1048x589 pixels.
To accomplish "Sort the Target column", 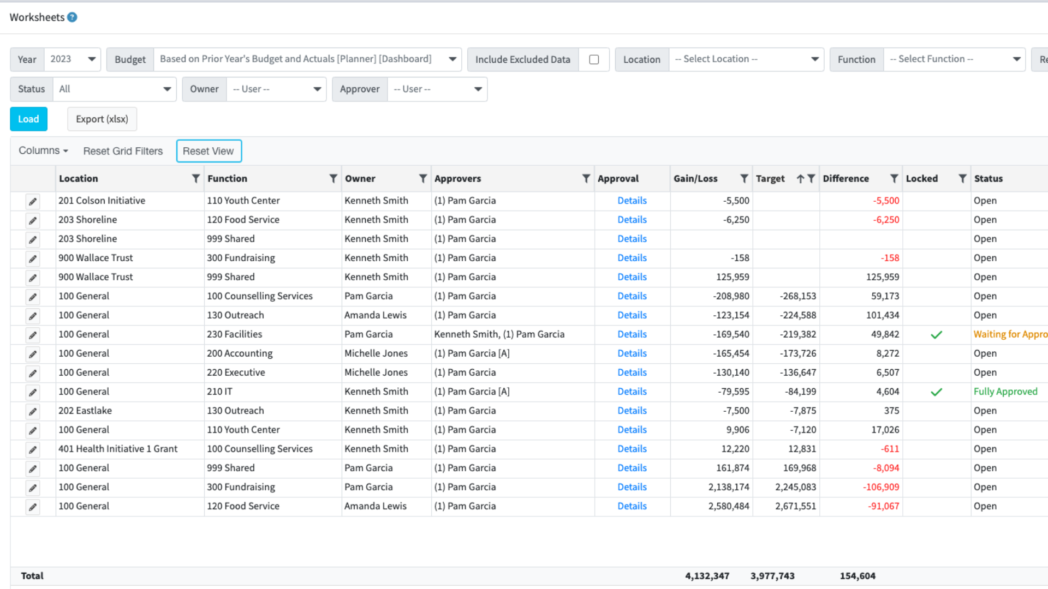I will (x=799, y=178).
